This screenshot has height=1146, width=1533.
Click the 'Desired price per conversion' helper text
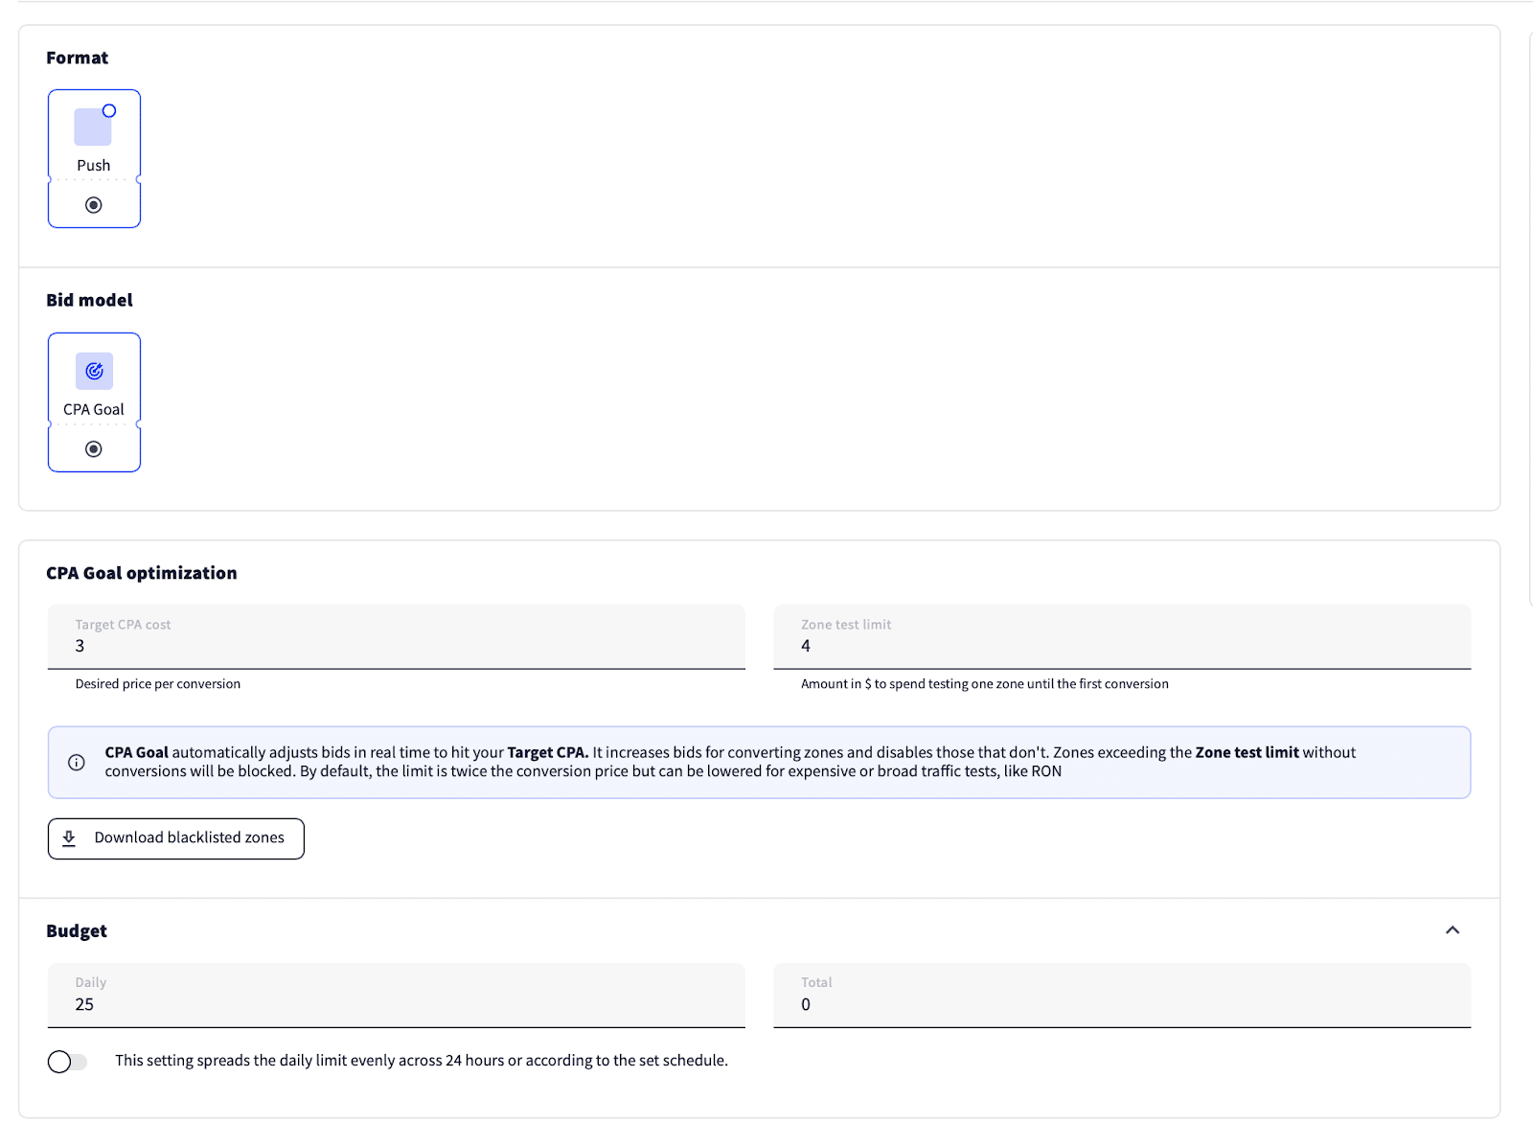click(158, 684)
